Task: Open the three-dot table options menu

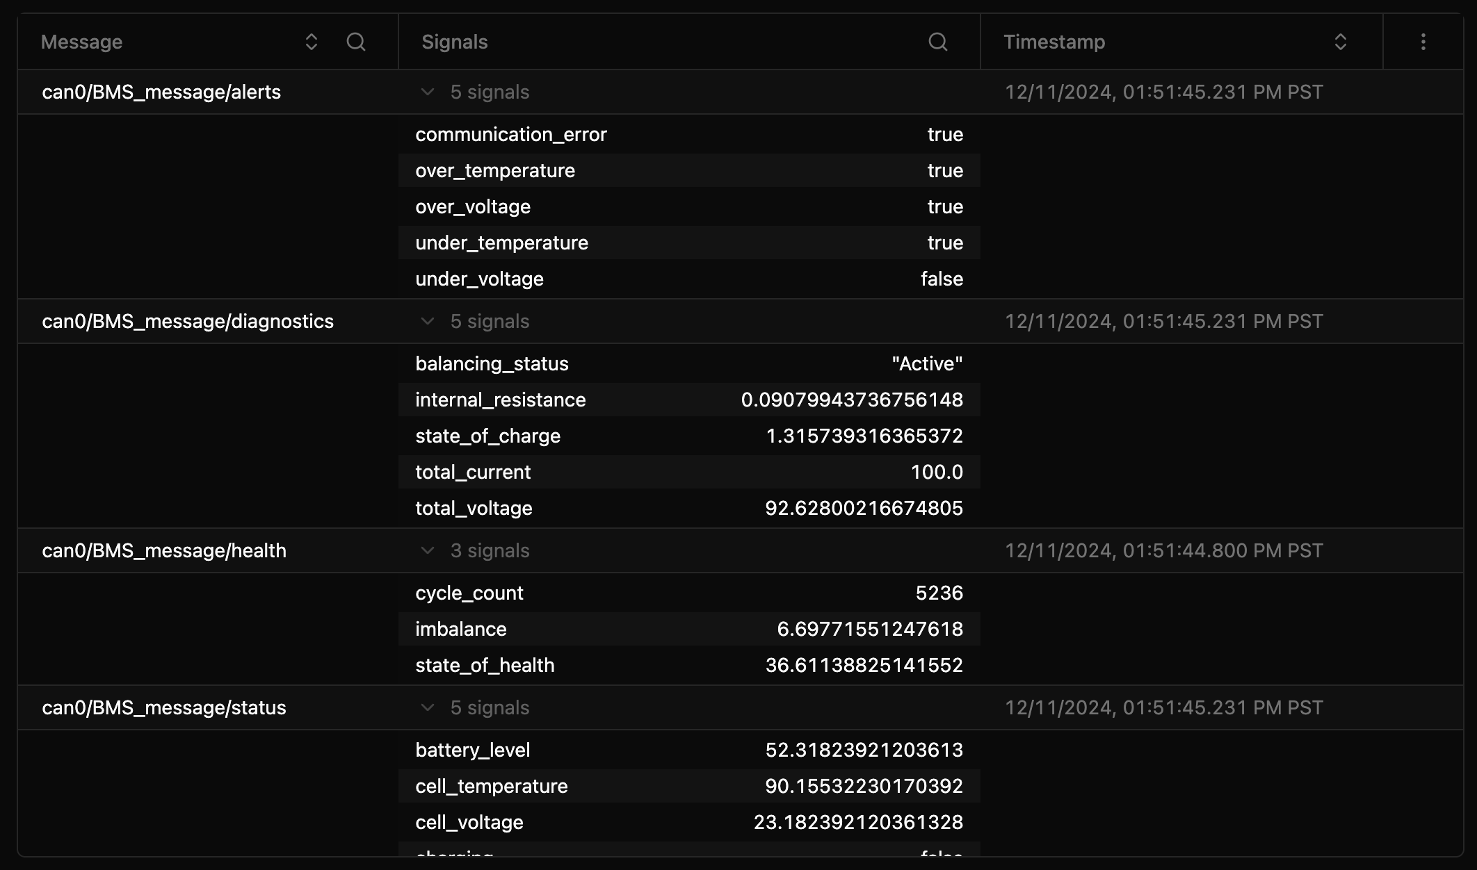Action: click(x=1423, y=42)
